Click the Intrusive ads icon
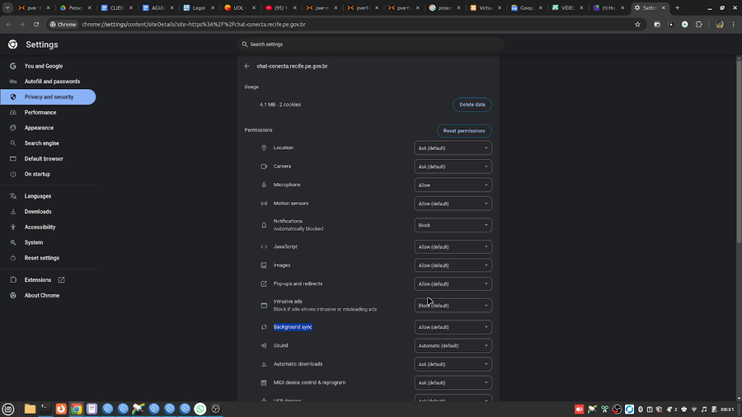Screen dimensions: 742x417 pos(264,306)
